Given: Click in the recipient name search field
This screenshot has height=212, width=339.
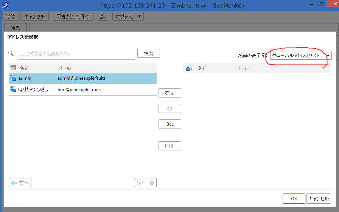Looking at the screenshot, I should [x=76, y=53].
